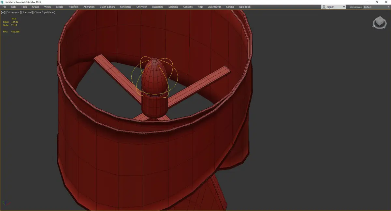Click the FPS value 429,886
Viewport: 391px width, 211px height.
15,31
